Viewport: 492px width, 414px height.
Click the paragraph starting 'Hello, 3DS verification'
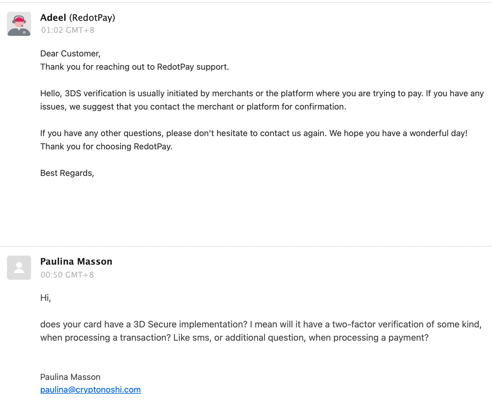pos(262,100)
